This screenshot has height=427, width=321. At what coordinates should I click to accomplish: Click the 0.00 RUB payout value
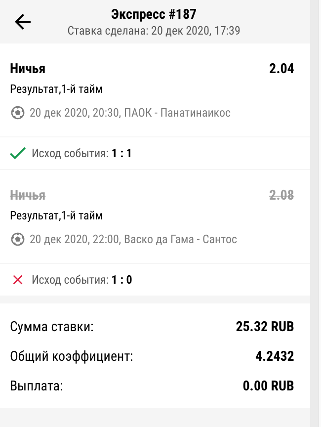pyautogui.click(x=268, y=386)
